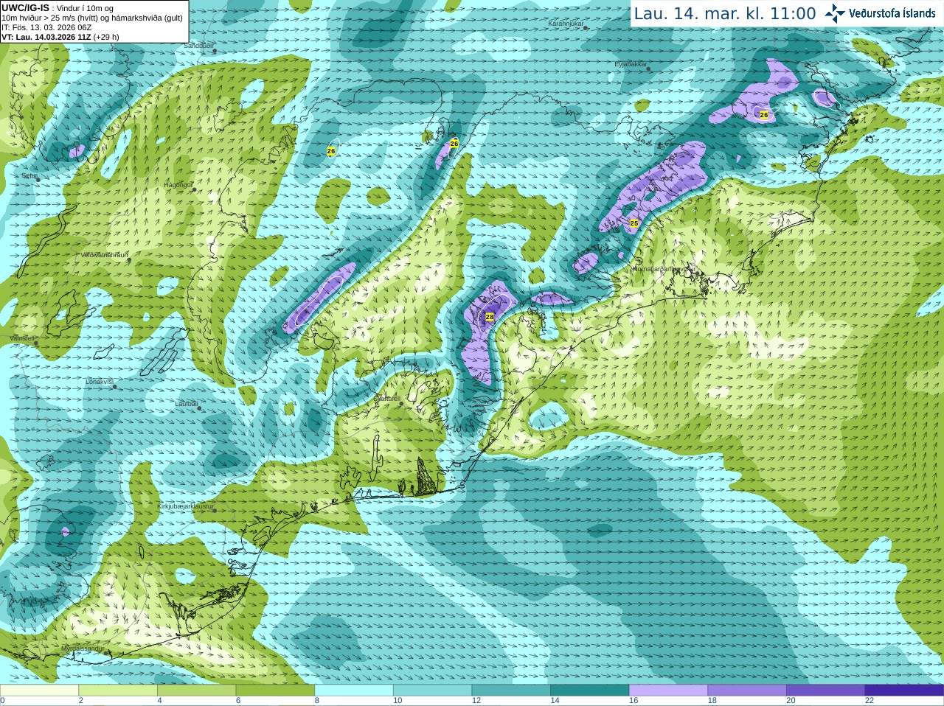Select the Vatnsfell station label
This screenshot has width=944, height=706.
[x=22, y=338]
